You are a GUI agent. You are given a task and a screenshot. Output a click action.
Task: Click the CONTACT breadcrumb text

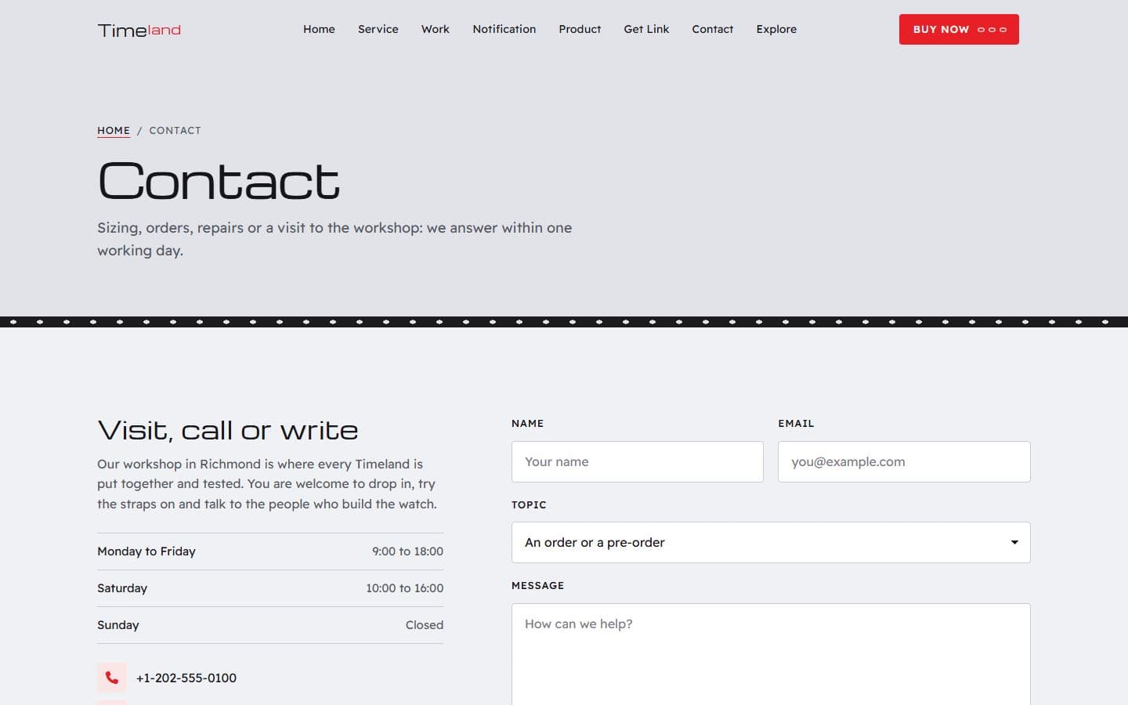(x=175, y=130)
